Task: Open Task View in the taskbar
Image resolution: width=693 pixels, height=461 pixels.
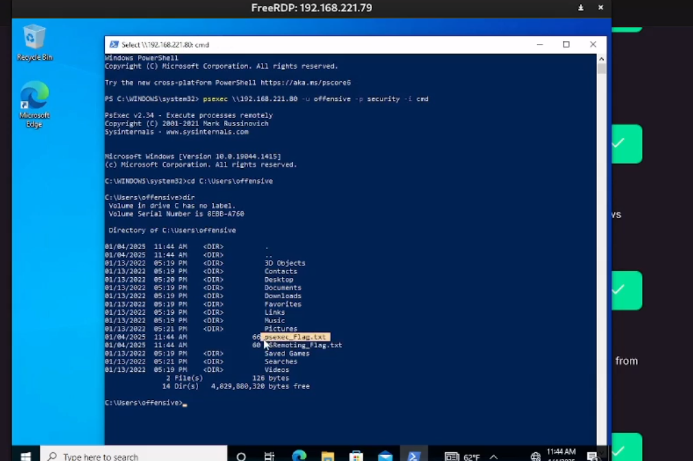Action: pos(269,456)
